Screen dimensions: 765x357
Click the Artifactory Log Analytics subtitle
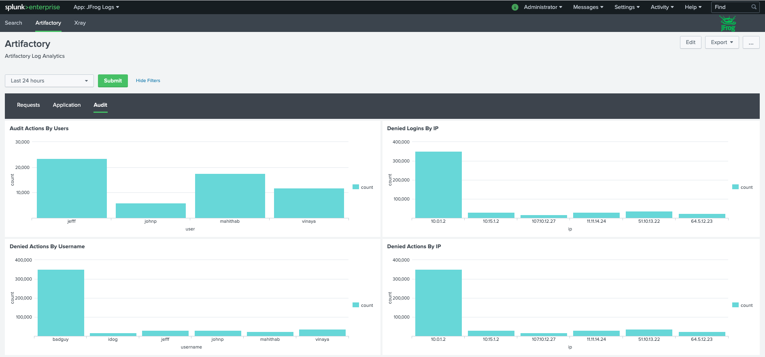click(x=35, y=56)
